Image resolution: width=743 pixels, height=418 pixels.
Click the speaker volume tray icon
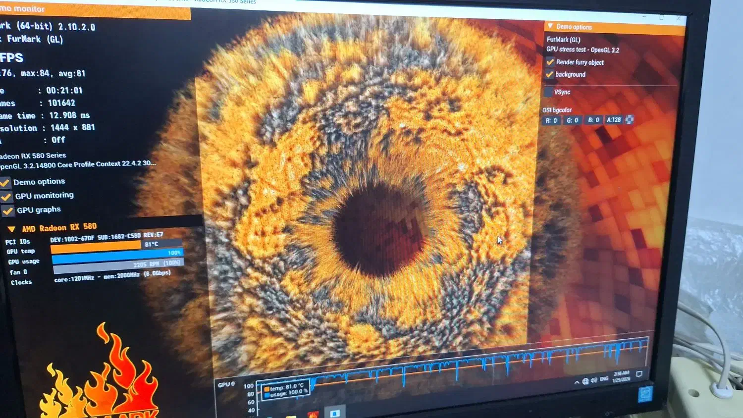pyautogui.click(x=593, y=380)
